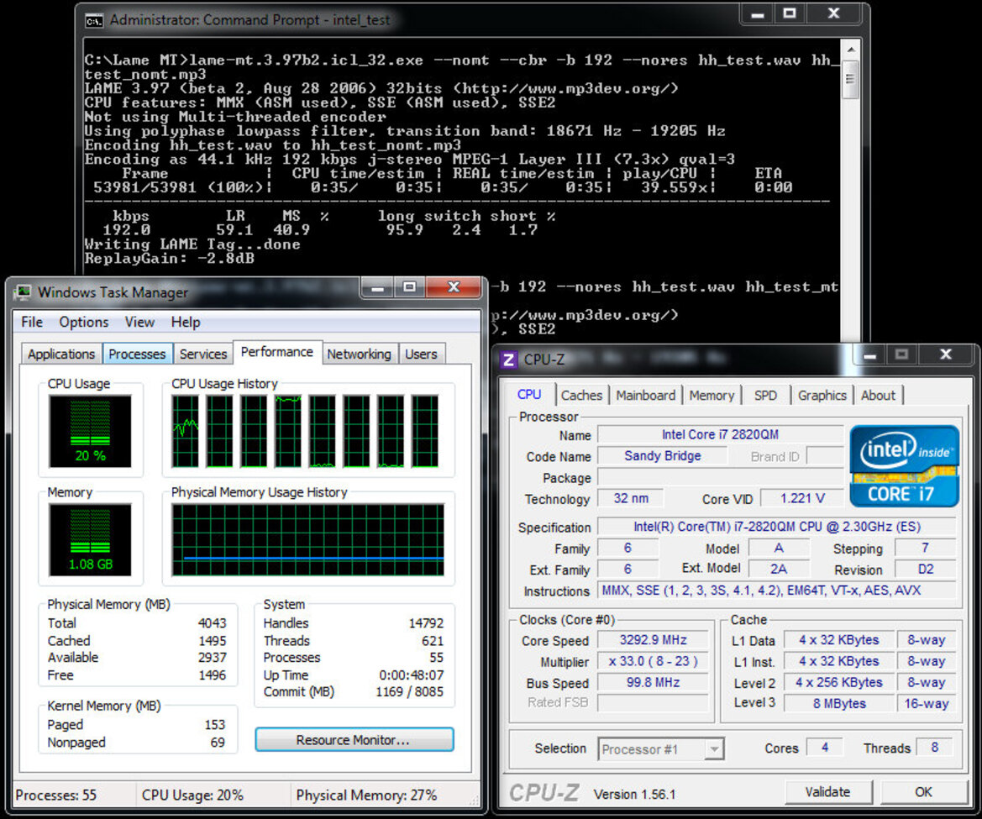Screen dimensions: 982x819
Task: Click the Command Prompt window icon
Action: click(94, 21)
